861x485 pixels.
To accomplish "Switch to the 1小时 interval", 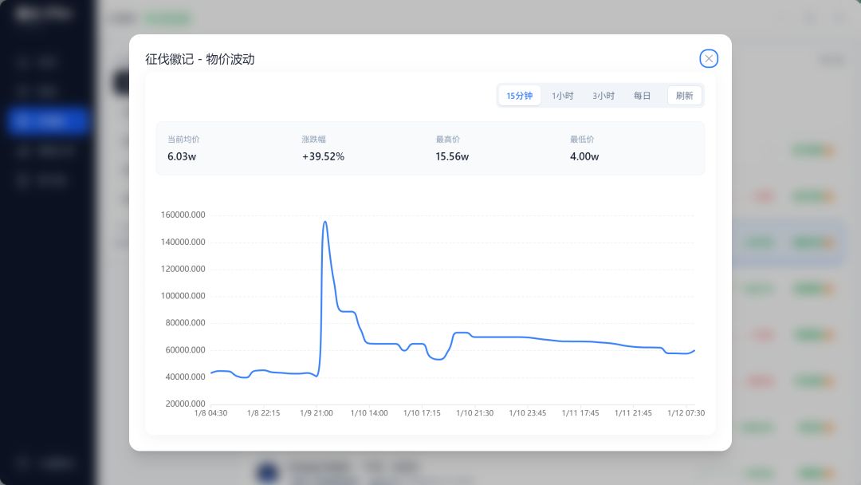I will click(562, 96).
